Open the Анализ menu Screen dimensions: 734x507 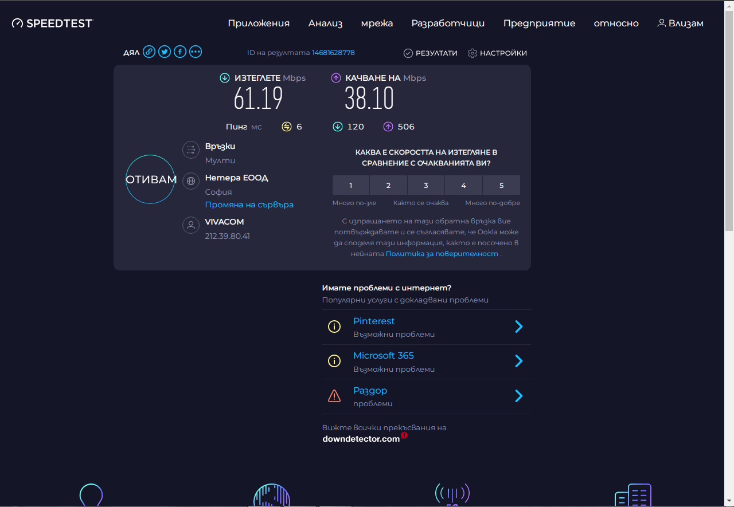(325, 23)
